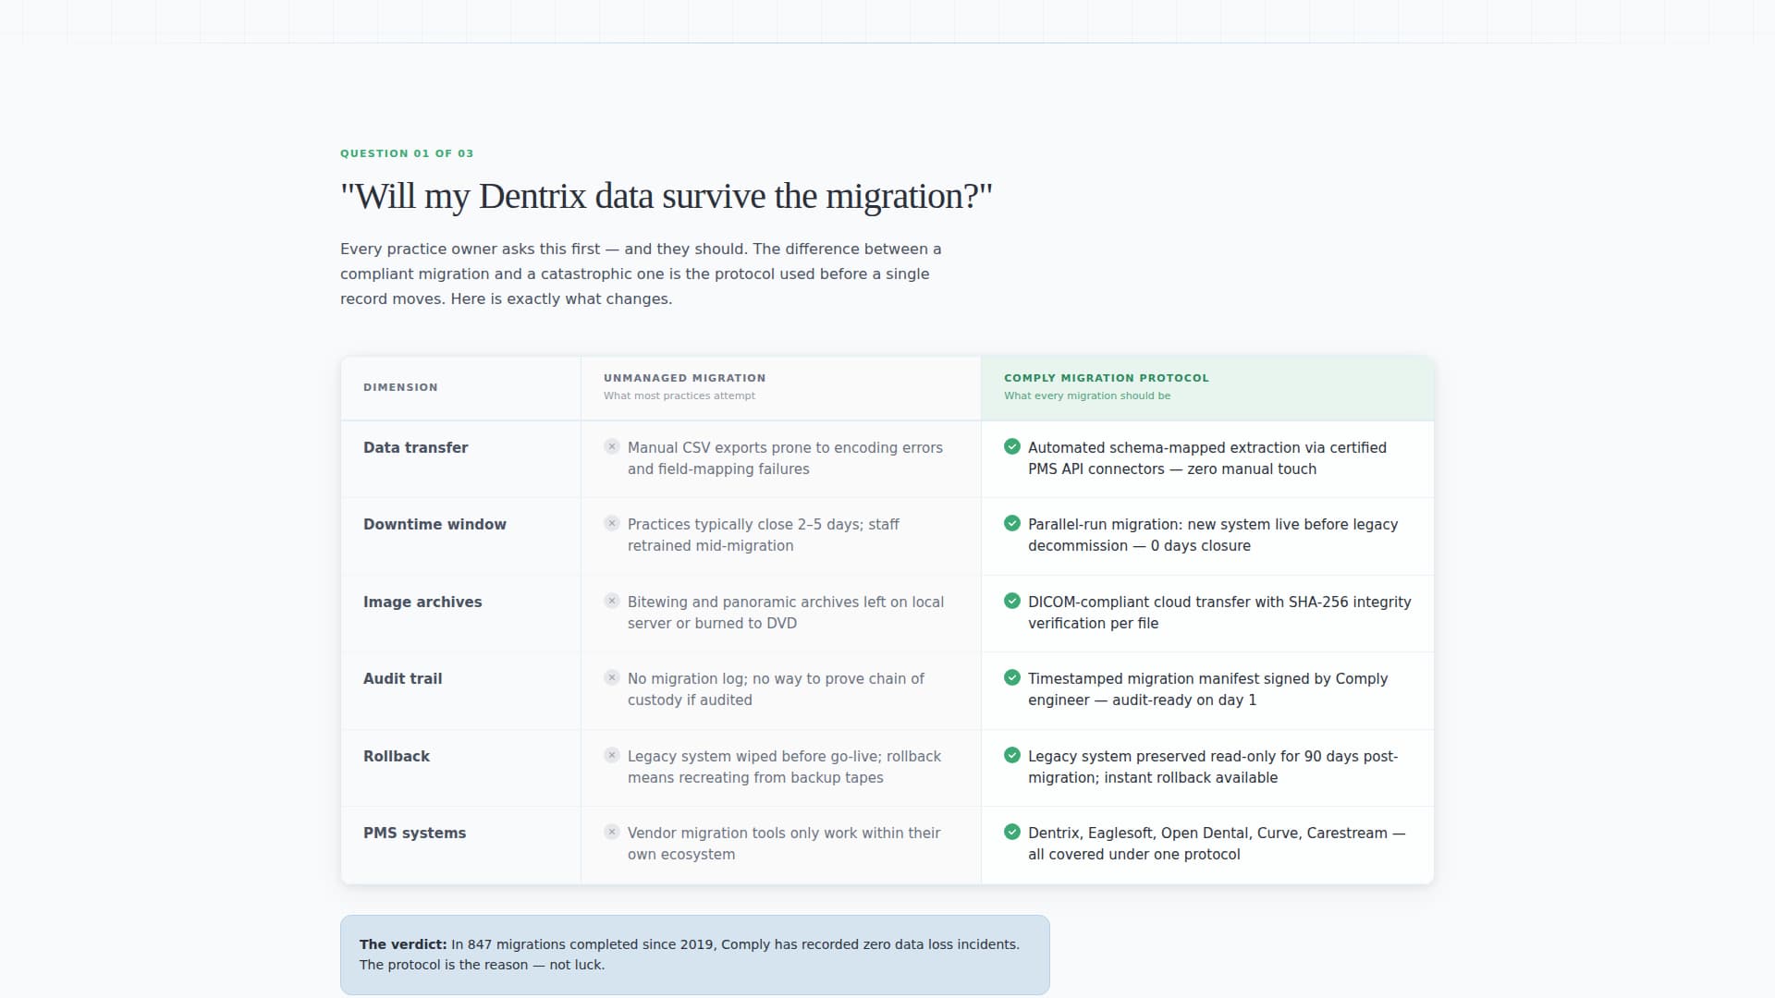Select the 'Rollback' row label
The height and width of the screenshot is (998, 1775).
397,756
